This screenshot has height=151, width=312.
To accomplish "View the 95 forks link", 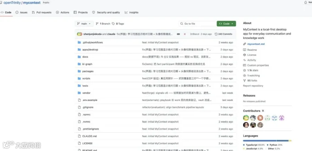I will tap(252, 81).
